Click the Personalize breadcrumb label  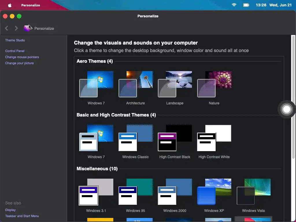[44, 29]
